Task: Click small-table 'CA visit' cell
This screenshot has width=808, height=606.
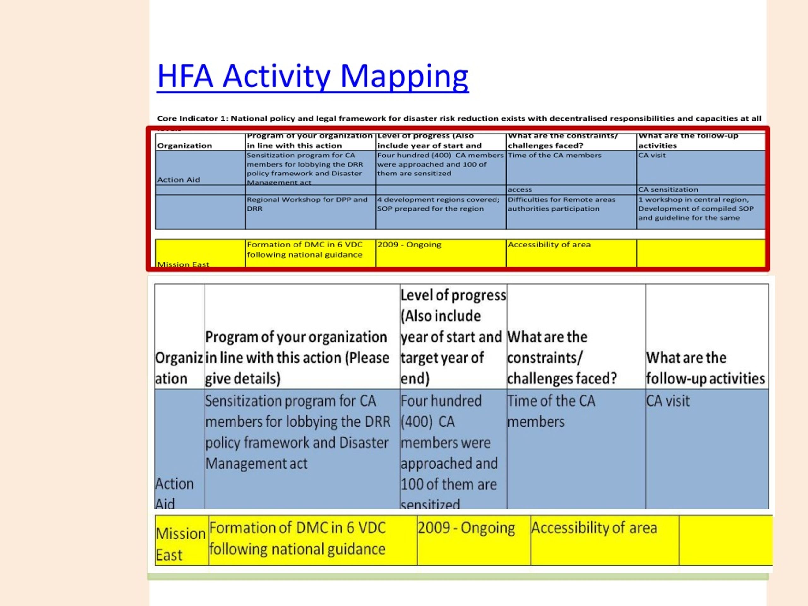Action: click(x=701, y=168)
